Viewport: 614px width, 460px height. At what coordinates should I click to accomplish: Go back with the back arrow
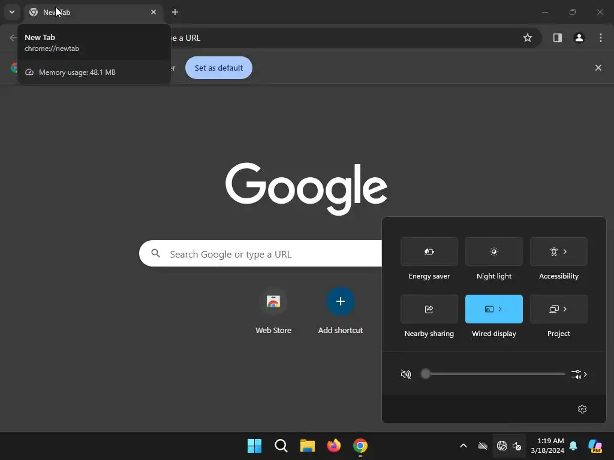point(13,38)
